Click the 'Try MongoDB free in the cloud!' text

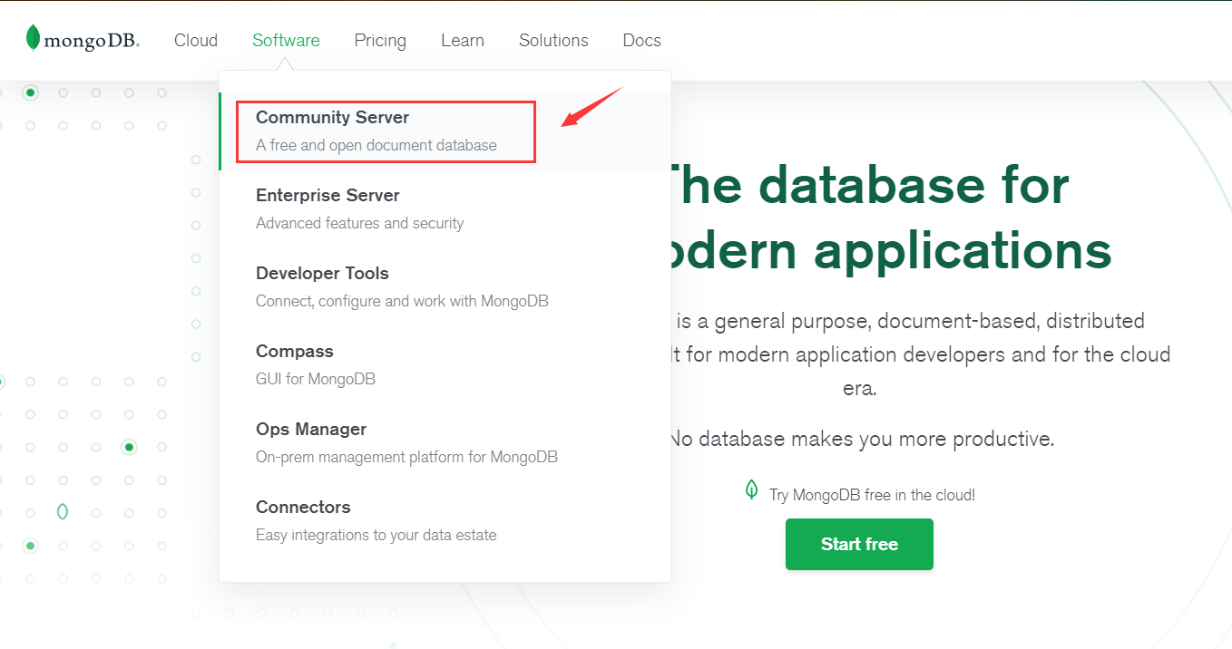[x=872, y=495]
